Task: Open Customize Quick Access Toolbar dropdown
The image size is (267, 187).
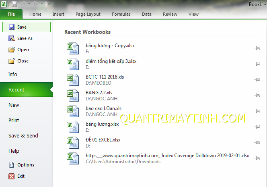Action: (x=49, y=4)
